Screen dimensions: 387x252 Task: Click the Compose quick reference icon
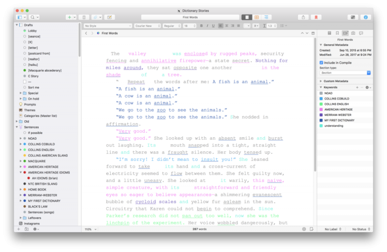tap(109, 17)
